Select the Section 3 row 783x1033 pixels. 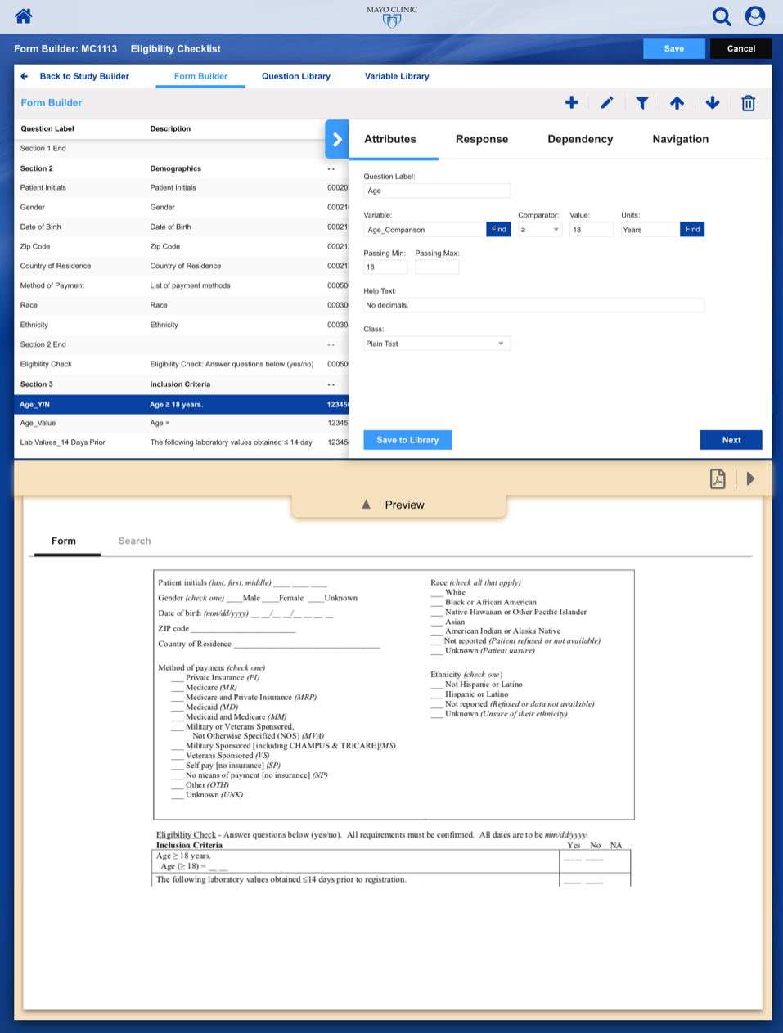pos(182,384)
